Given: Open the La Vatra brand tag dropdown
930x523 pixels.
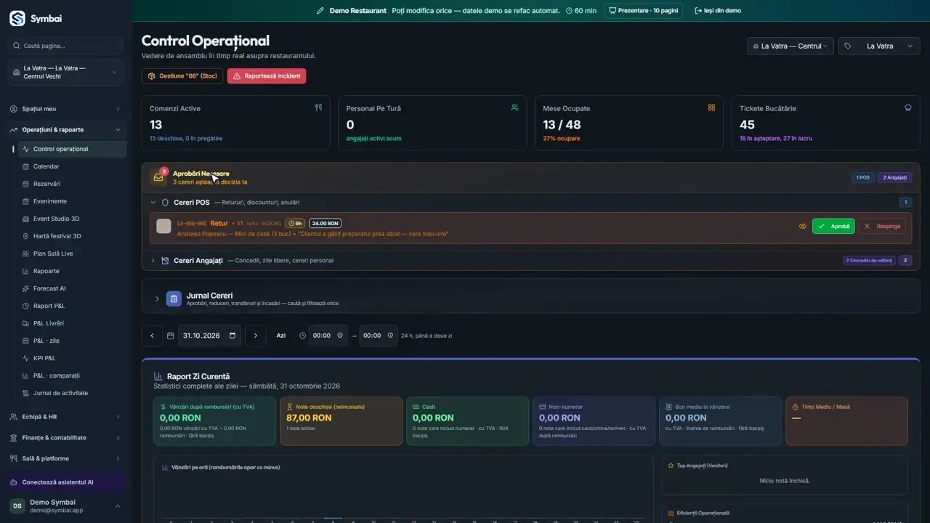Looking at the screenshot, I should click(879, 46).
